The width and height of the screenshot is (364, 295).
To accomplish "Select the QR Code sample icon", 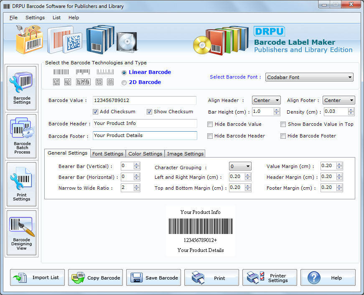I will 111,82.
